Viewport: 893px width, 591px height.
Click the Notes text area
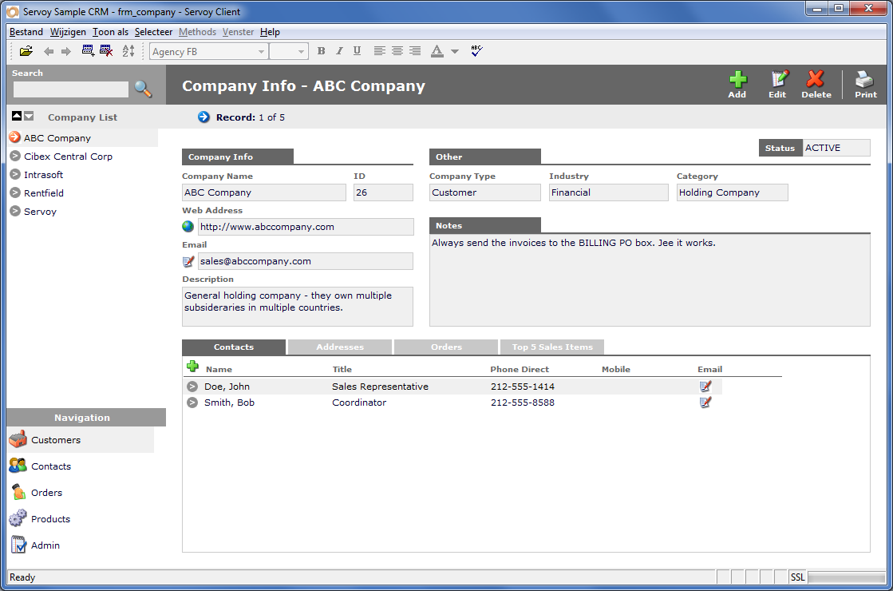[x=650, y=280]
